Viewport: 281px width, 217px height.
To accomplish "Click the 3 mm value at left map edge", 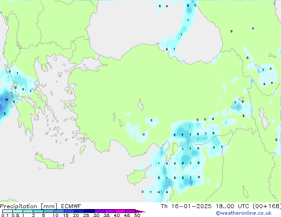I will pos(4,114).
